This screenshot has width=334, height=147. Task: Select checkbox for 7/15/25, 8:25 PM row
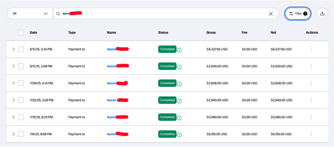[x=21, y=117]
